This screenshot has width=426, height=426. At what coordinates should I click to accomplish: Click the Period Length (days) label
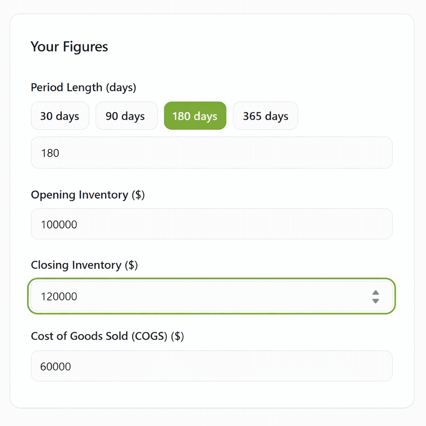click(84, 87)
